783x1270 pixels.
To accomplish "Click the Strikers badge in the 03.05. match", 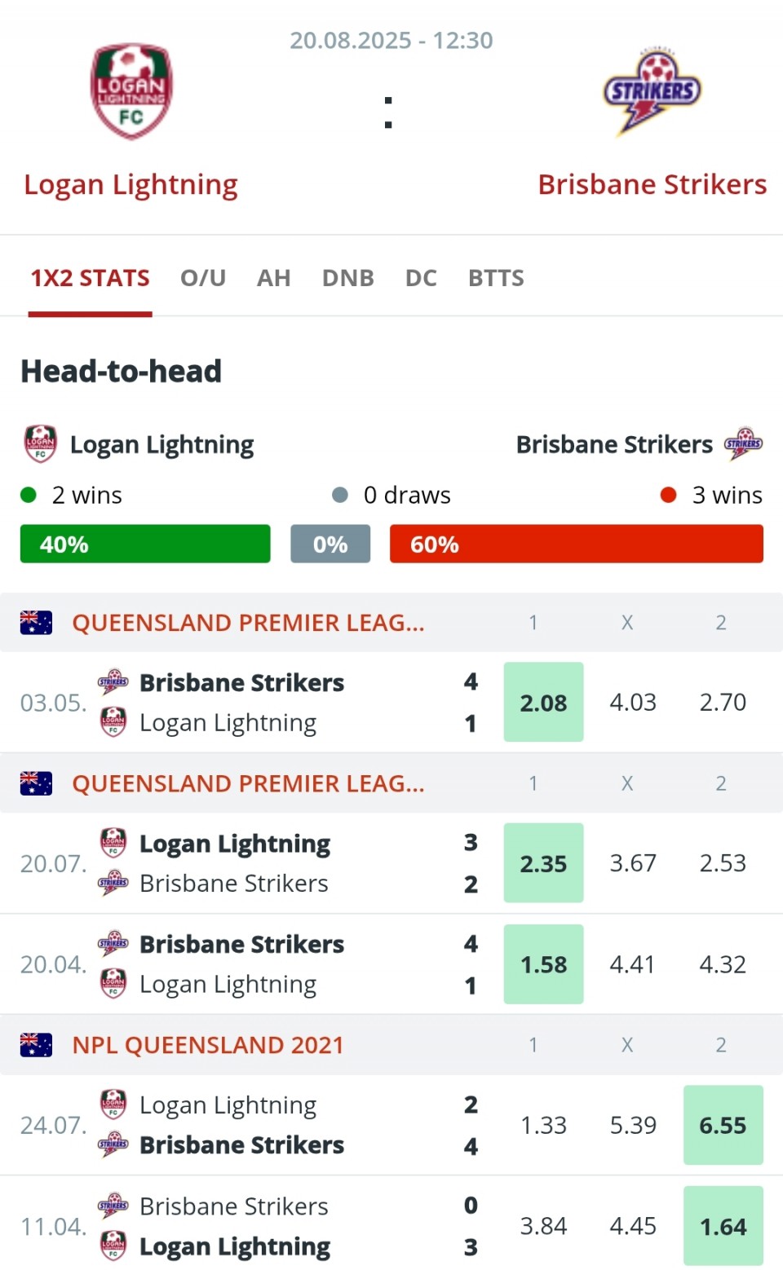I will [x=113, y=681].
